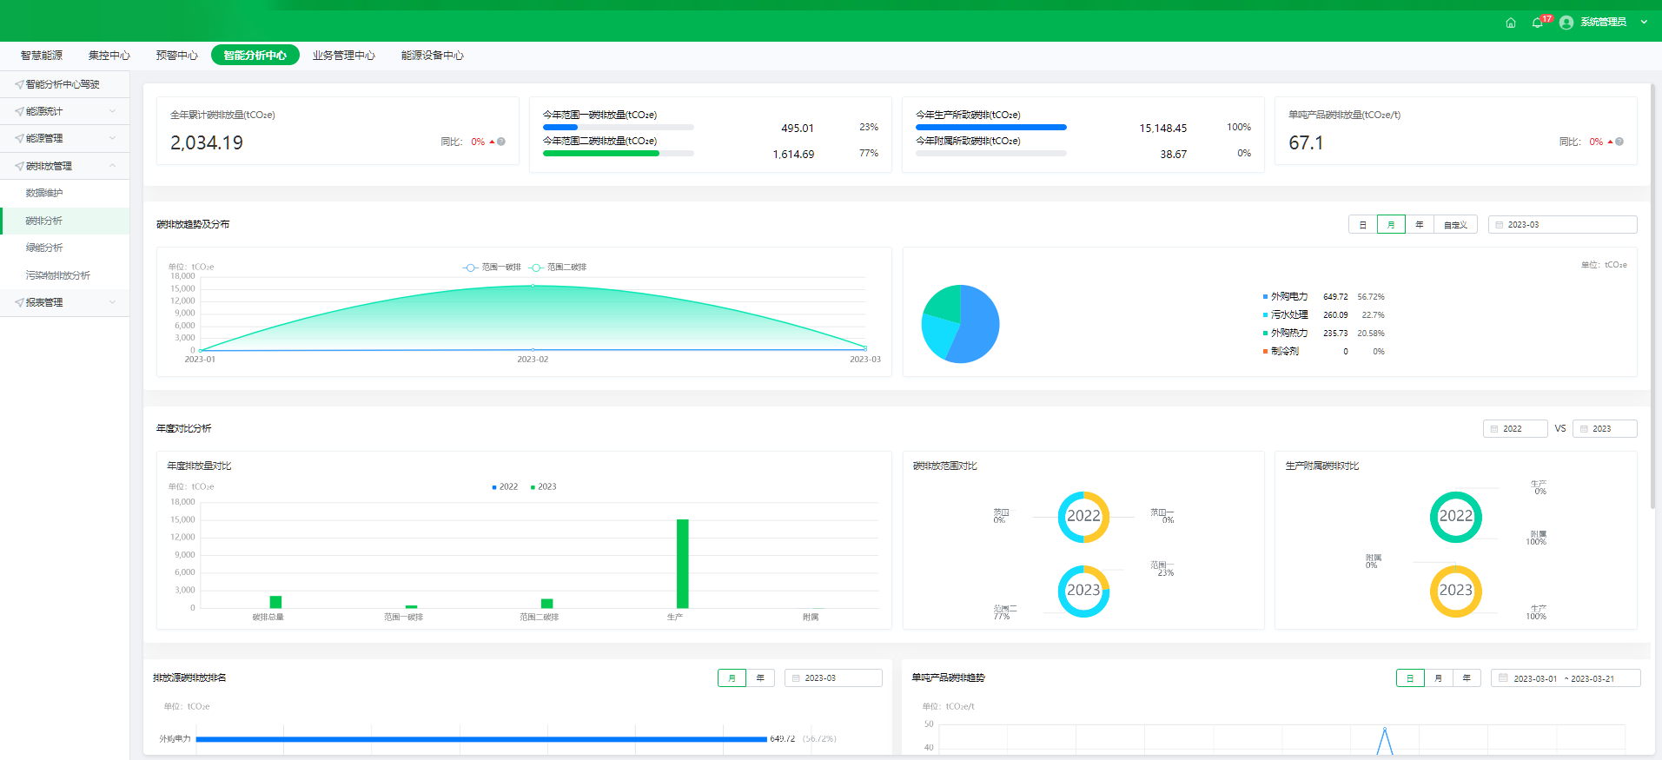The image size is (1662, 760).
Task: Select 日 granularity for 碳排放趋势及分布
Action: (1362, 225)
